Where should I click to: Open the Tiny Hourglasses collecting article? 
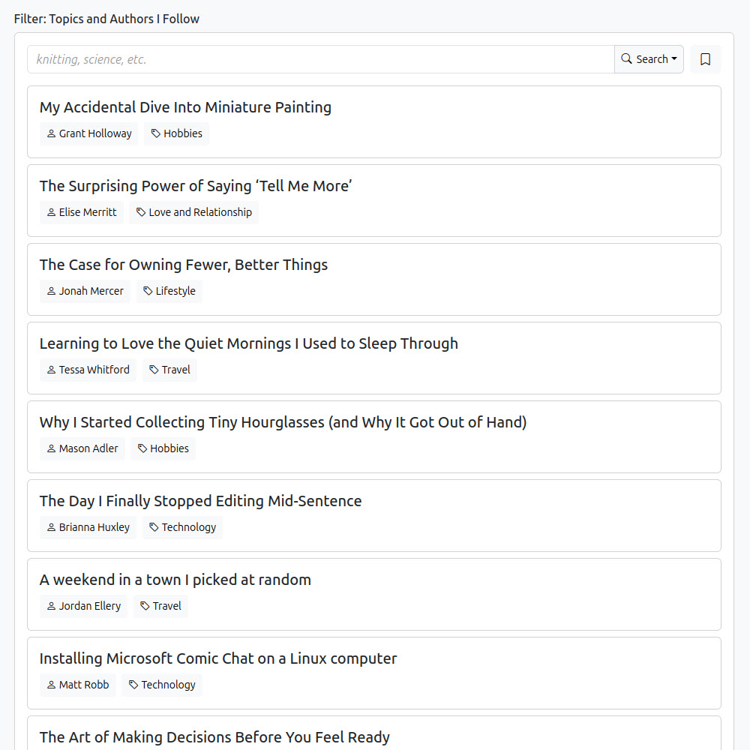[283, 422]
